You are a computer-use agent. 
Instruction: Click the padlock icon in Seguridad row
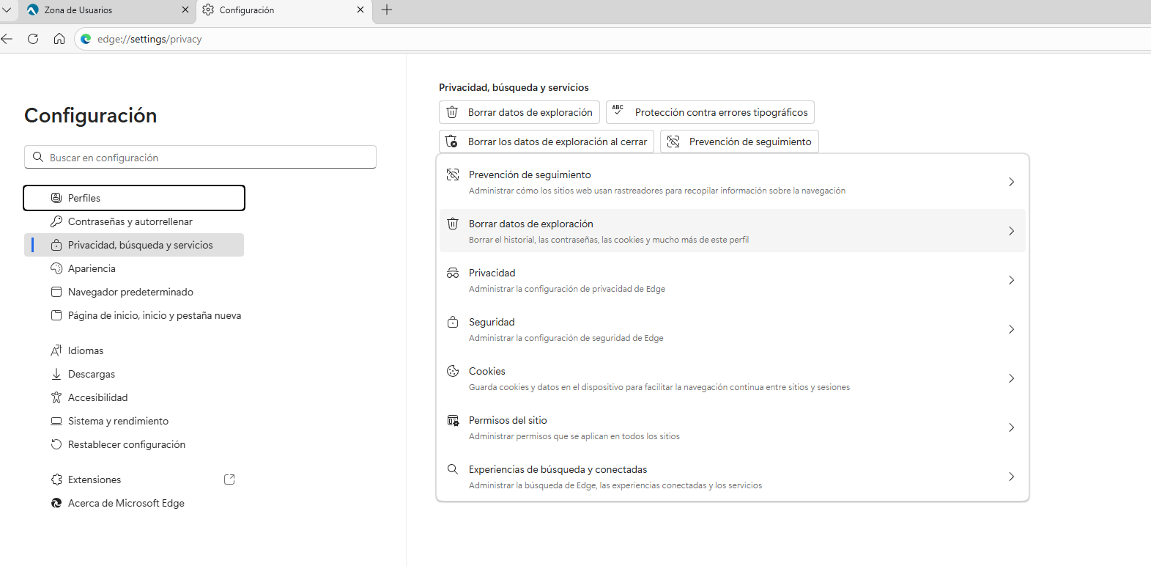coord(453,322)
